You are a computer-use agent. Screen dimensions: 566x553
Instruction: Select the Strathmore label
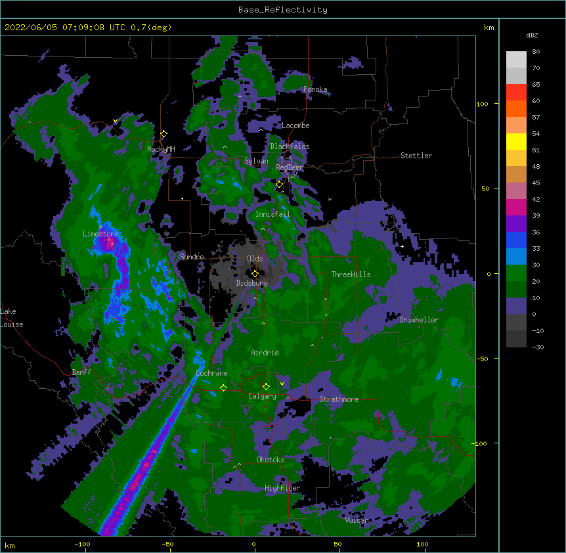click(x=339, y=399)
